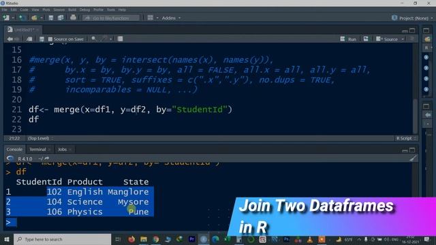Open the Help menu
Viewport: 436px width, 245px height.
[122, 10]
